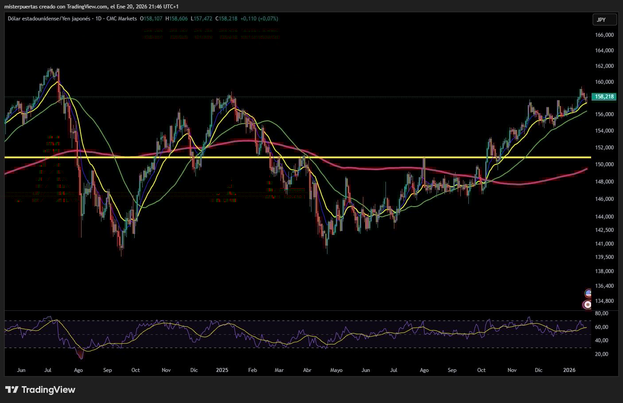The width and height of the screenshot is (623, 403).
Task: Click the 2025 label on time axis
Action: 222,370
